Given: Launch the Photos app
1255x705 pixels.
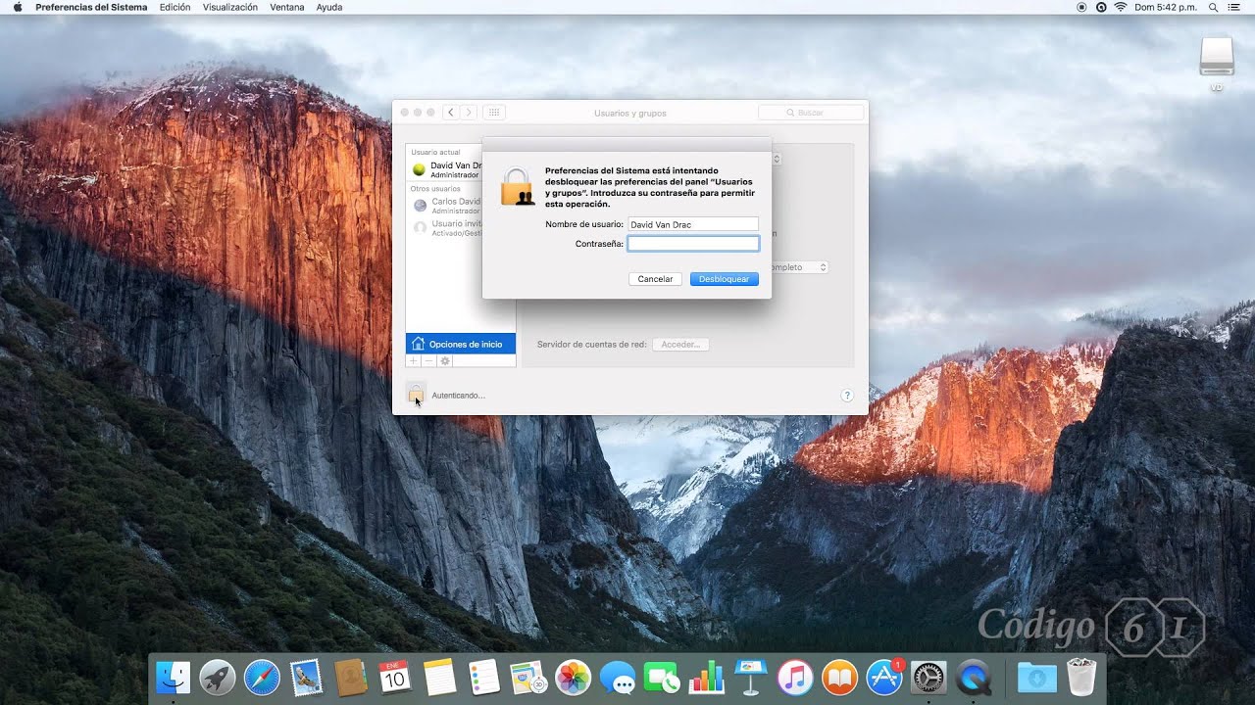Looking at the screenshot, I should [572, 677].
